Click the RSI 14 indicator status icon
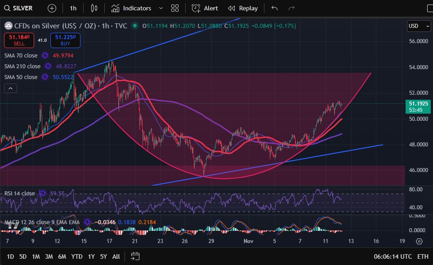 [43, 194]
